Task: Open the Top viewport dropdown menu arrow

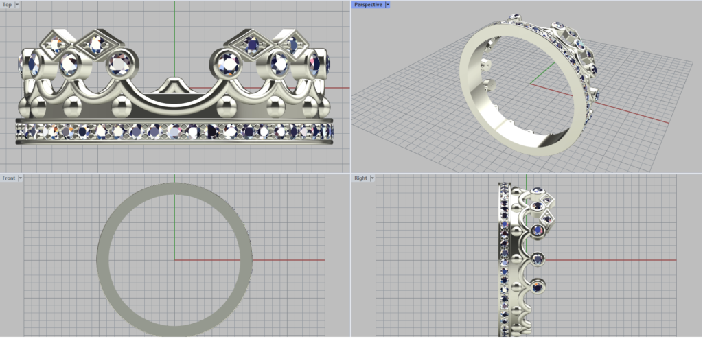Action: coord(17,5)
